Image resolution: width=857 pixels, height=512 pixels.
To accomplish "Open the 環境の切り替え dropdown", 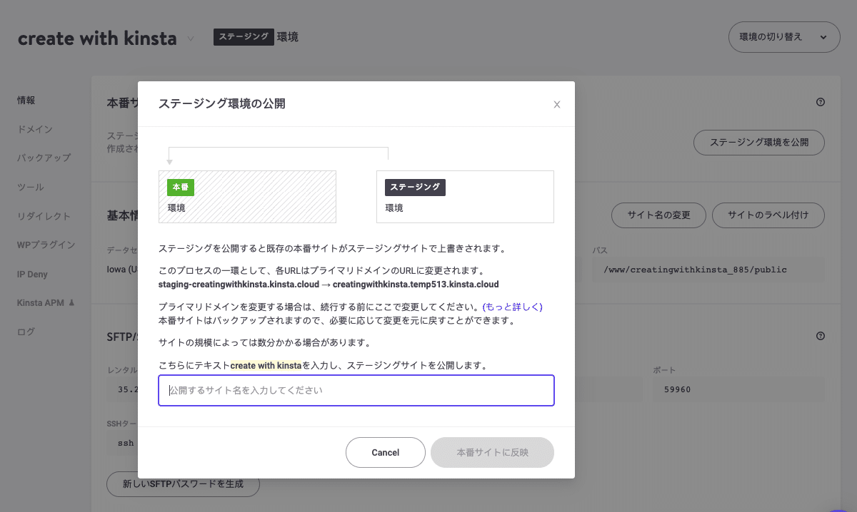I will [783, 36].
